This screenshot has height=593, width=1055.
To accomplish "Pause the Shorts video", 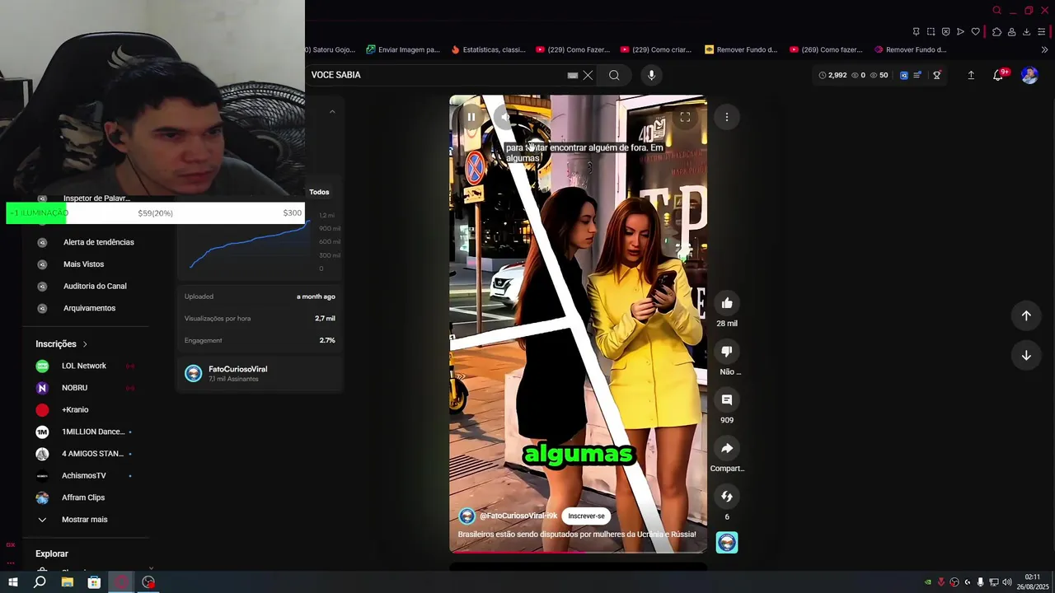I will pos(471,117).
